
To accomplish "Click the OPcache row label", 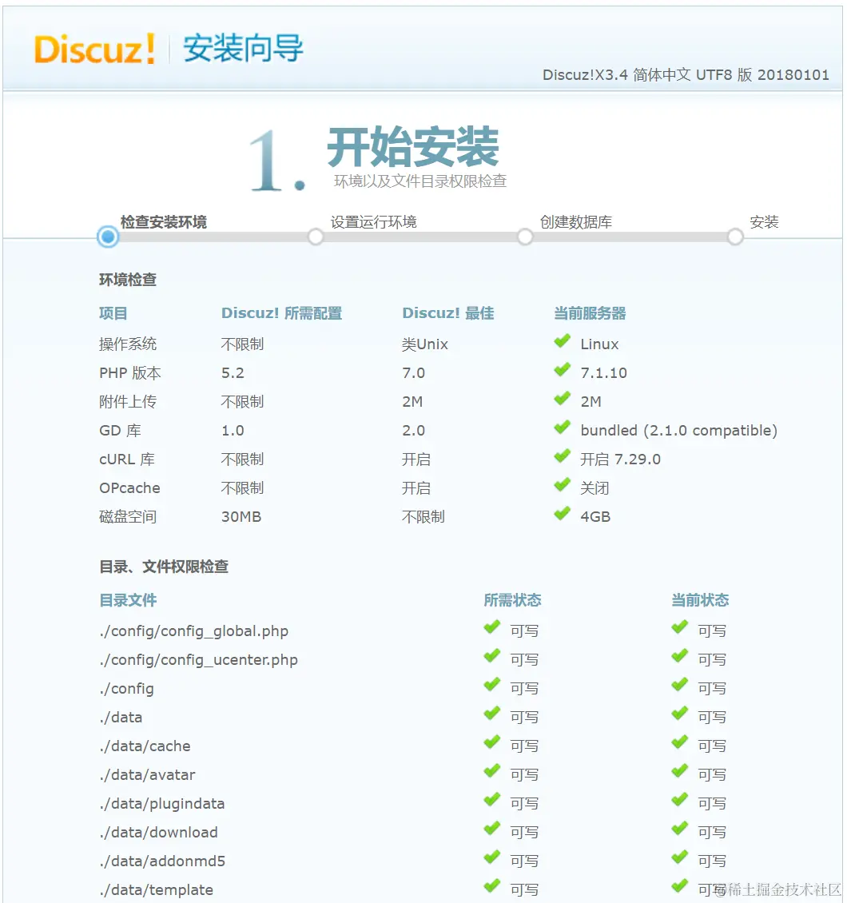I will pyautogui.click(x=129, y=488).
